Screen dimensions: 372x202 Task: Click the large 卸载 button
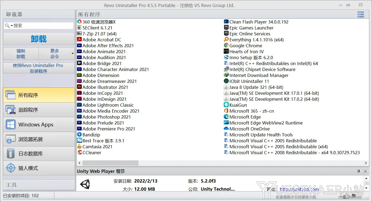(x=39, y=39)
